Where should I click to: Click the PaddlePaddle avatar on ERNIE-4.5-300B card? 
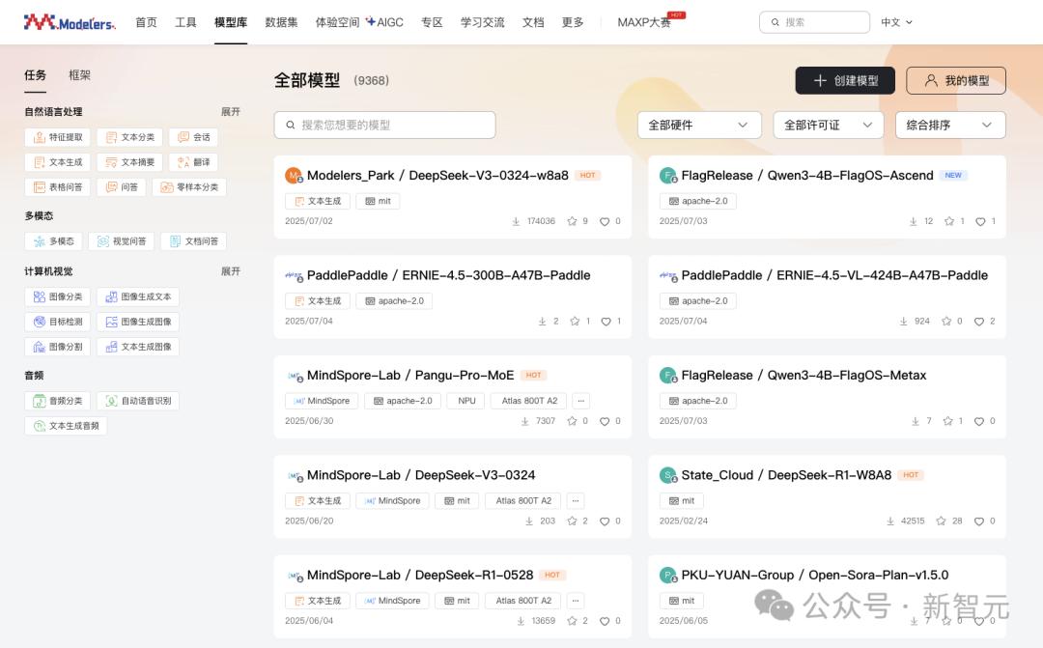(294, 275)
